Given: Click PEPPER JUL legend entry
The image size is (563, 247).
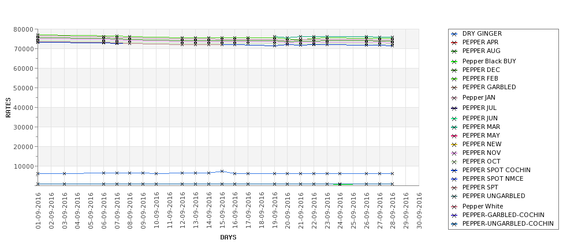Looking at the screenshot, I should click(x=479, y=108).
